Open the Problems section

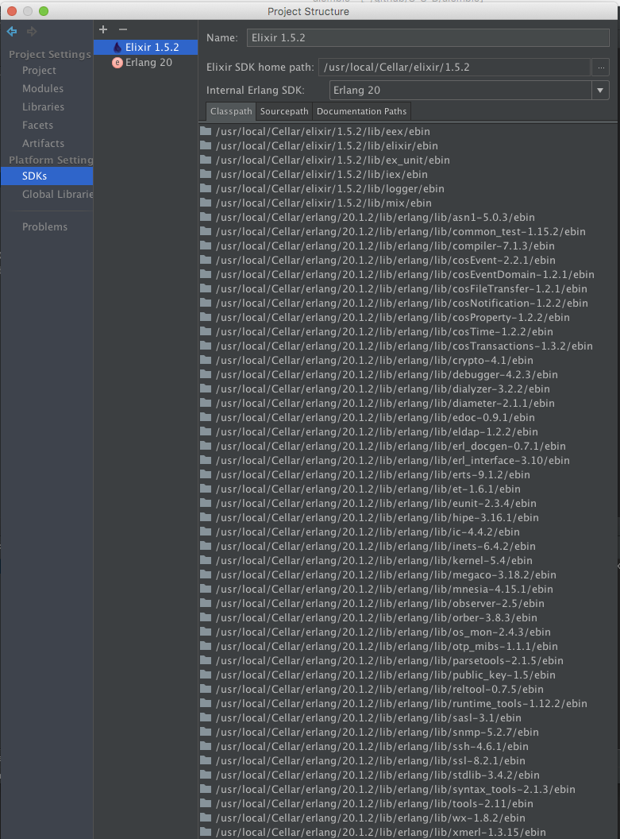(44, 227)
